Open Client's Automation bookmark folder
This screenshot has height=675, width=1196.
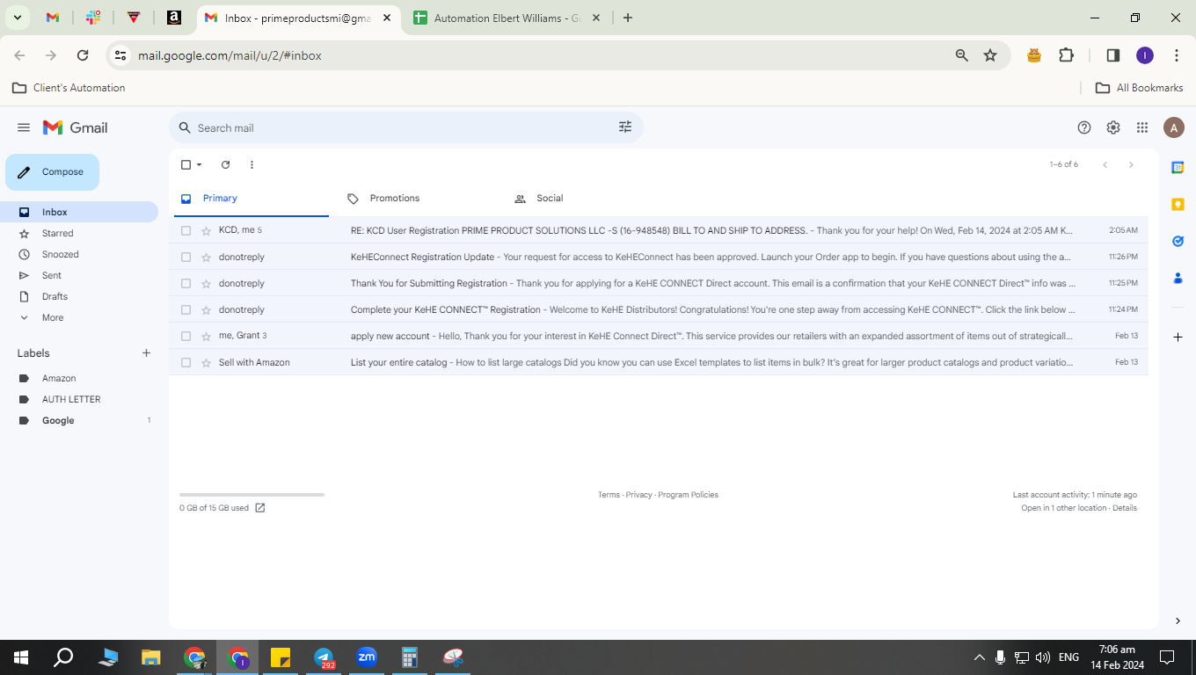pyautogui.click(x=69, y=88)
